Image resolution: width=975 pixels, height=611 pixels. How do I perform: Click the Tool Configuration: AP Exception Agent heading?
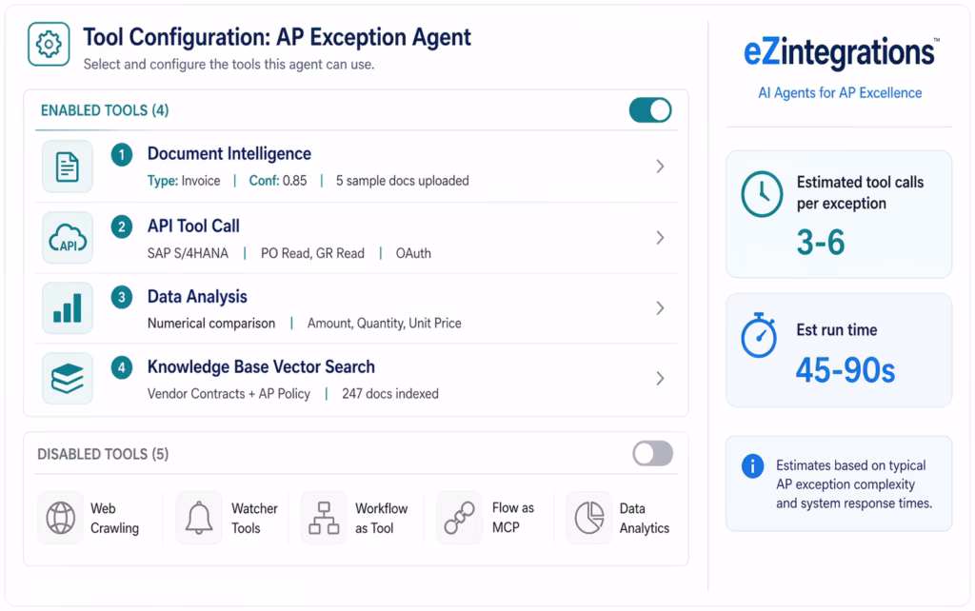(x=277, y=37)
